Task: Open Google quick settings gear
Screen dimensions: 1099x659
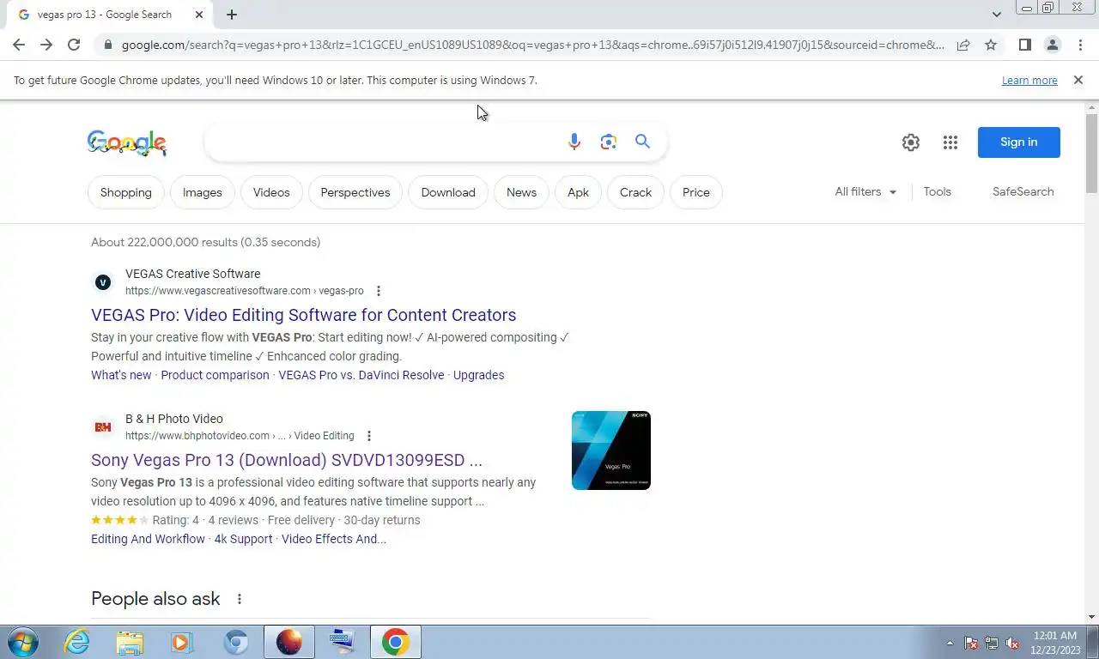Action: 911,142
